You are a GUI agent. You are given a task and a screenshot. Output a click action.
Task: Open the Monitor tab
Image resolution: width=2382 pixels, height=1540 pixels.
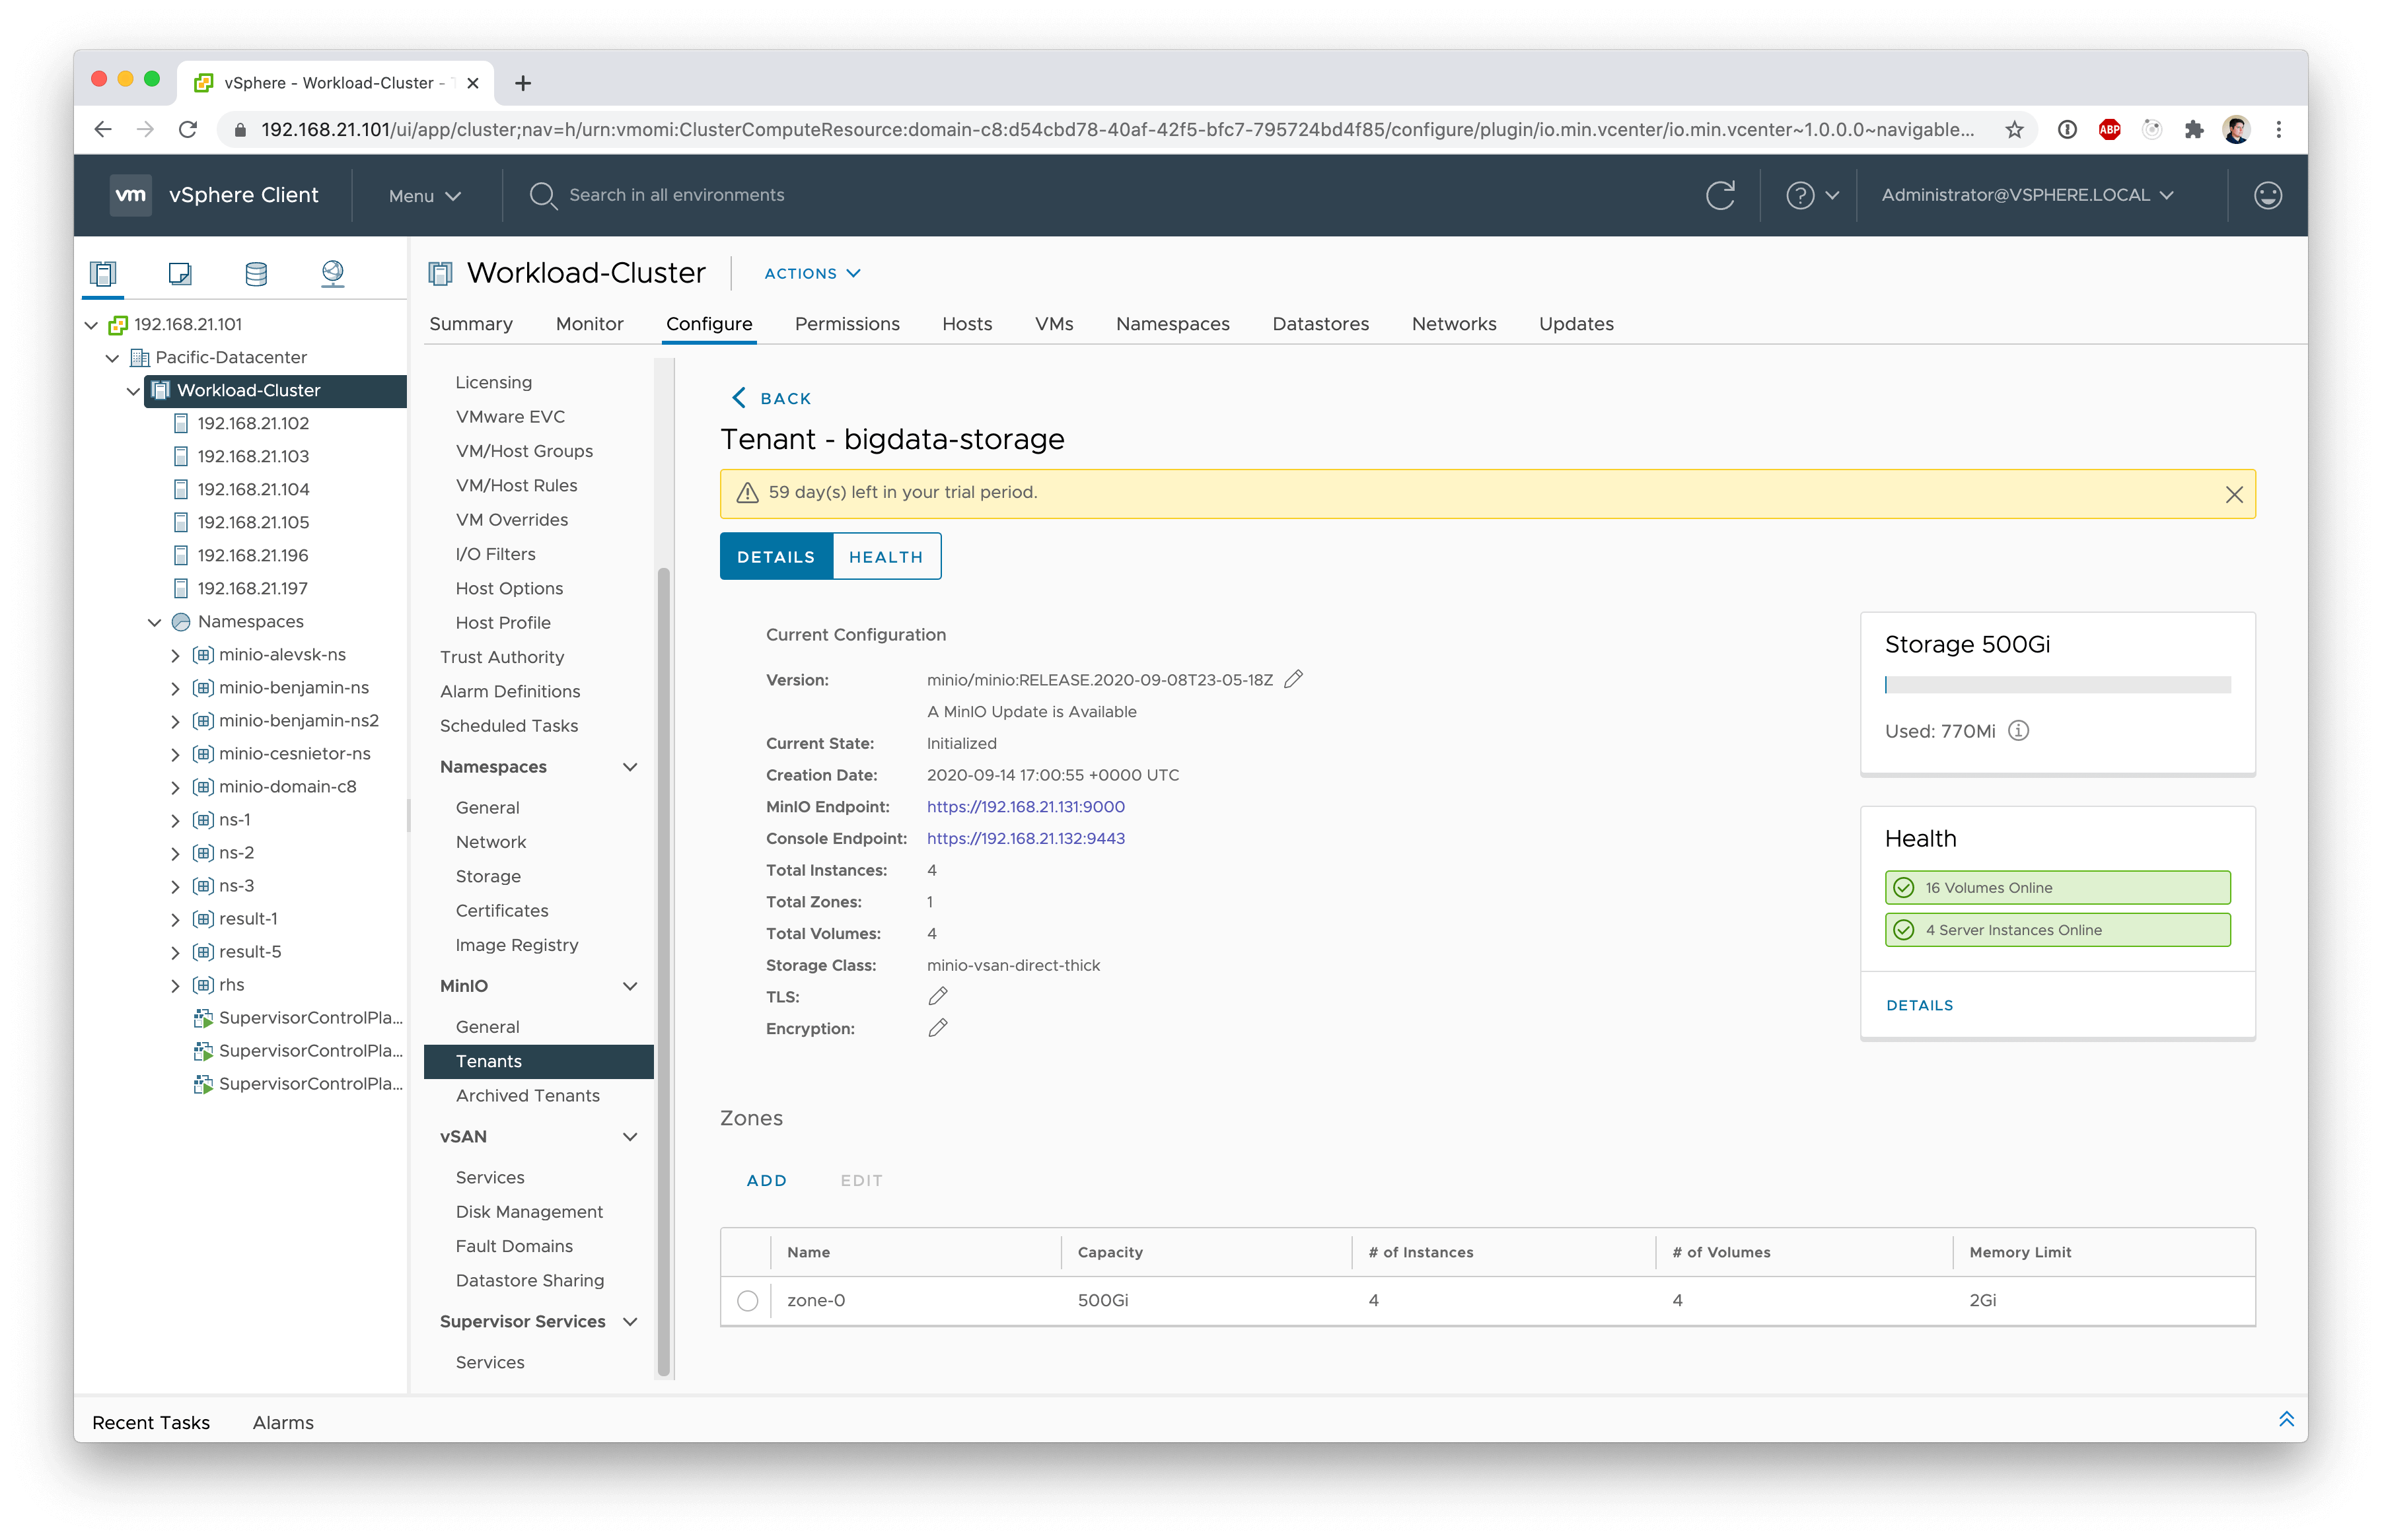[x=589, y=324]
